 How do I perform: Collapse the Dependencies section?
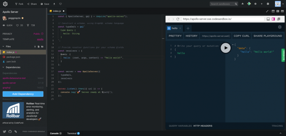point(3,67)
